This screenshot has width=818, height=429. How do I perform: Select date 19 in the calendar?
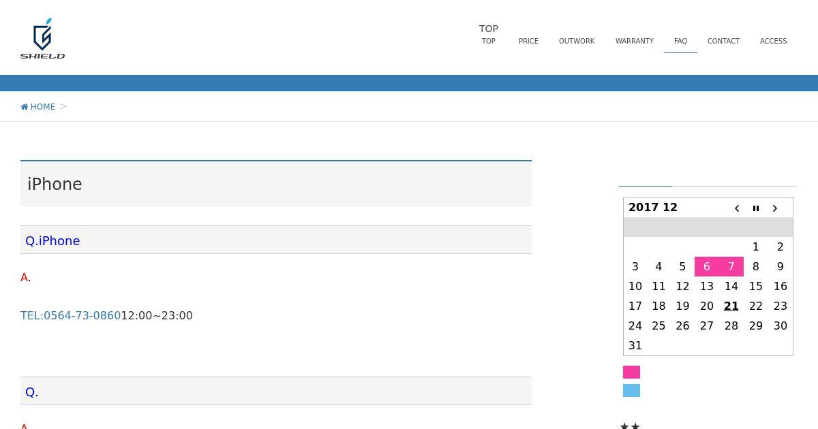tap(682, 306)
